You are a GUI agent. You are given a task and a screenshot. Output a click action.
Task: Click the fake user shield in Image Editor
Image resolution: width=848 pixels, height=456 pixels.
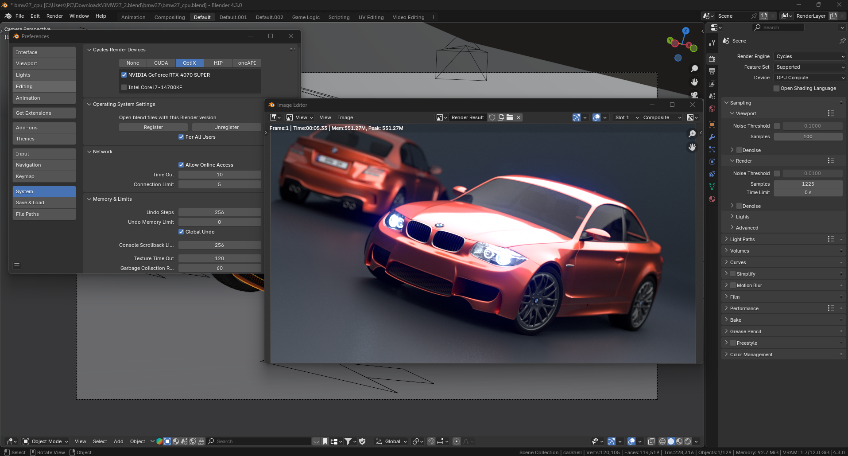click(x=492, y=117)
